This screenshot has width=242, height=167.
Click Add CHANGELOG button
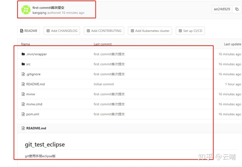(62, 31)
